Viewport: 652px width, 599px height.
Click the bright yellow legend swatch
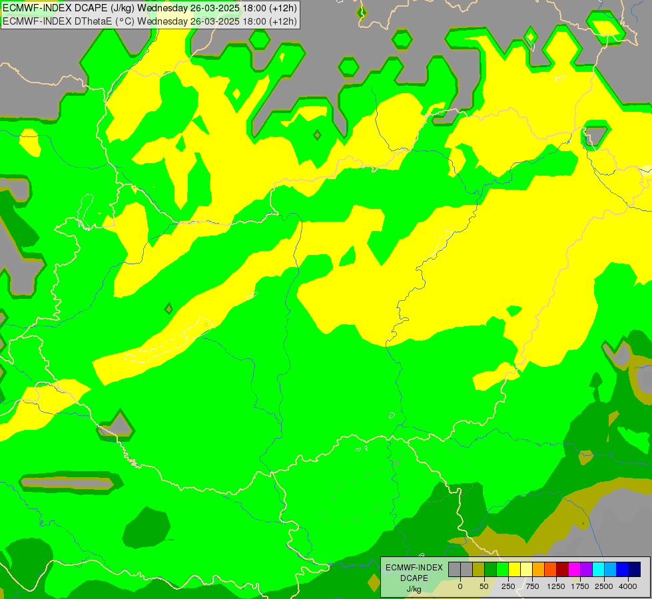point(514,570)
